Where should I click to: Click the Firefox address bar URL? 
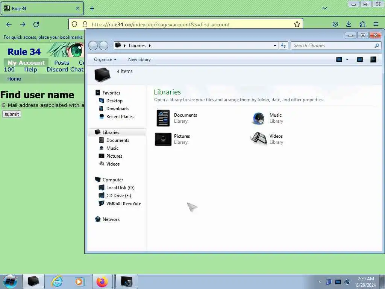pyautogui.click(x=161, y=24)
